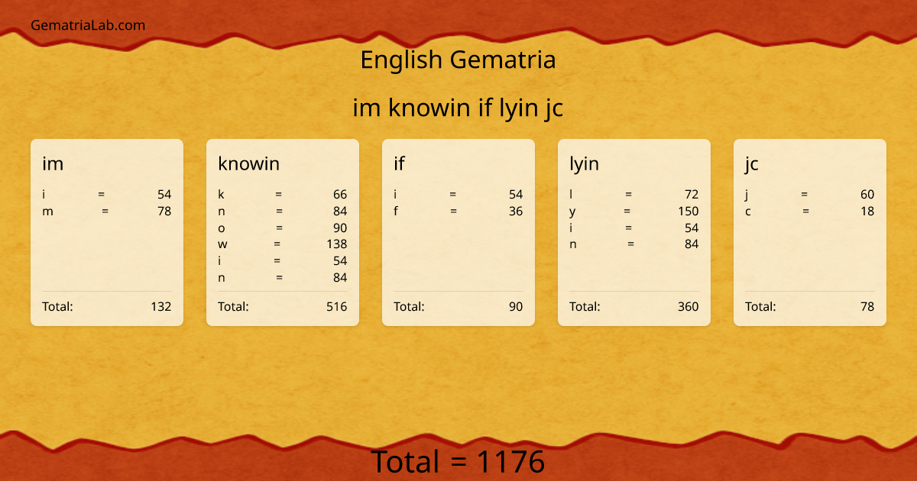Click the GematriaLab.com site label
Screen dimensions: 917x481
pos(88,25)
